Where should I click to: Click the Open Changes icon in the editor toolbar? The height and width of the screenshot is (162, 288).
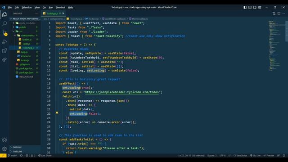pyautogui.click(x=274, y=13)
